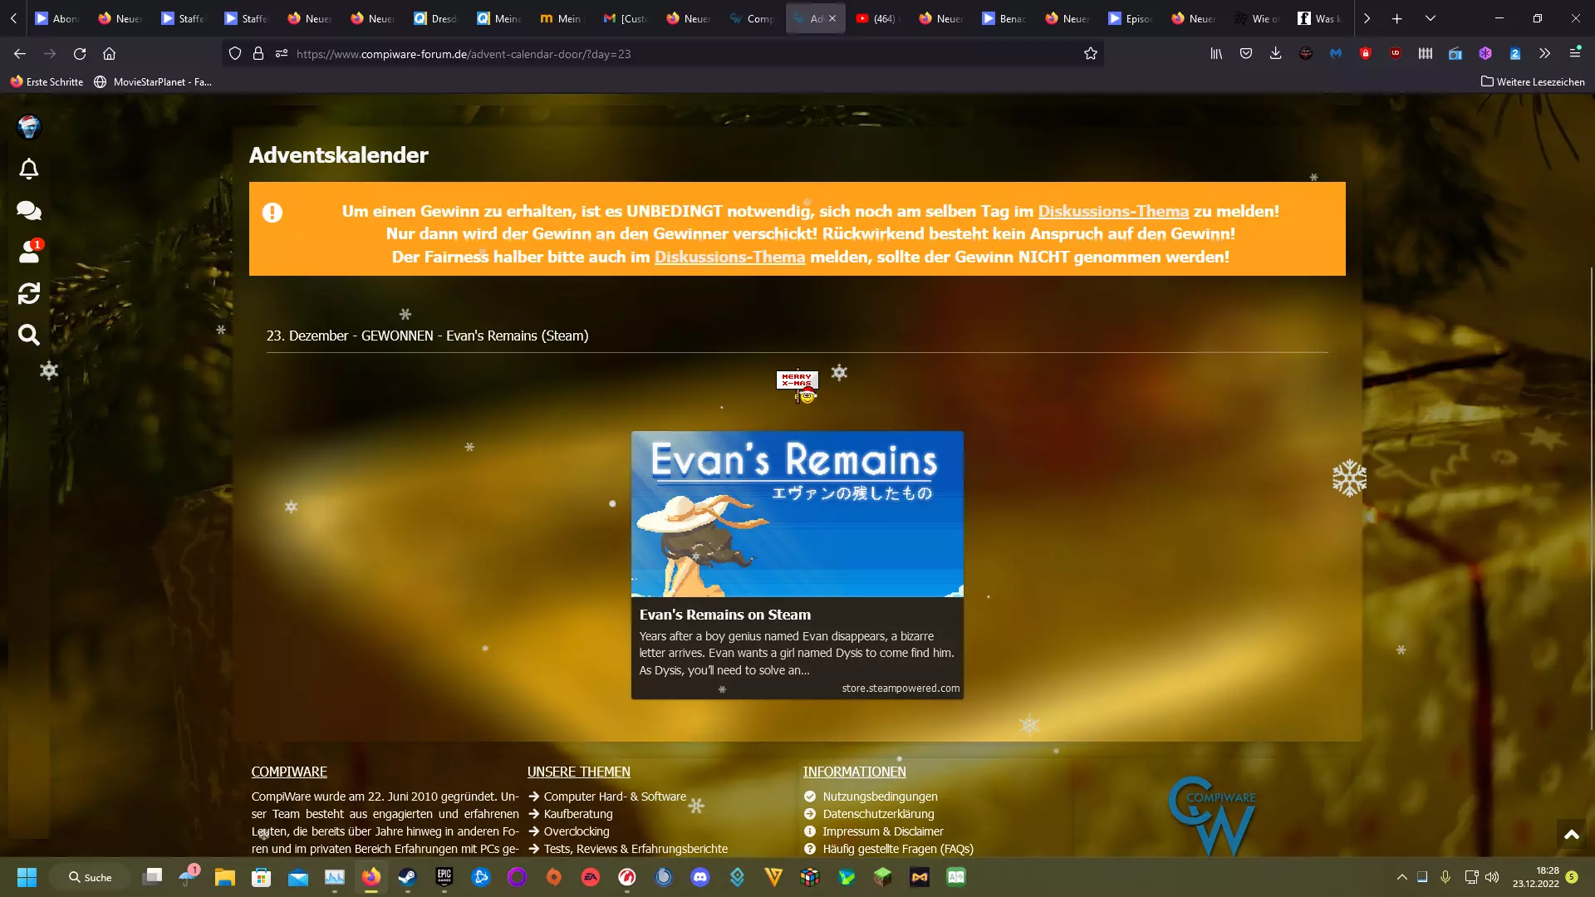Switch to the Dresd tab
Viewport: 1595px width, 897px height.
tap(437, 18)
